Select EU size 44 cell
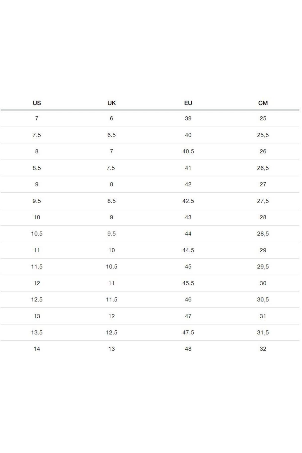Viewport: 302px width, 453px height. (188, 234)
